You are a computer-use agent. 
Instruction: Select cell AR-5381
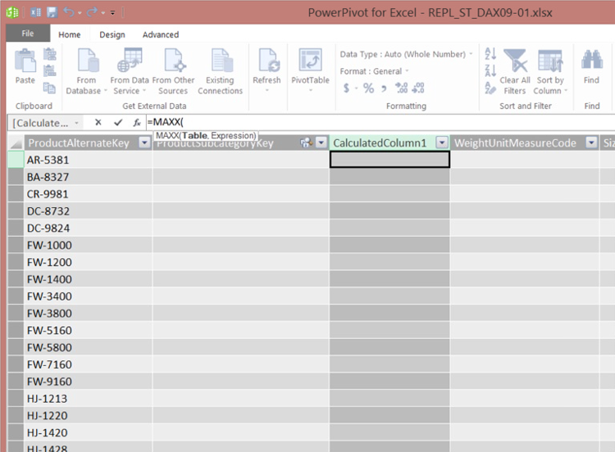coord(89,160)
